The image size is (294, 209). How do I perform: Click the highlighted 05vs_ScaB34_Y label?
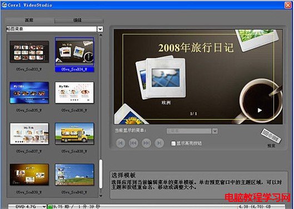(74, 69)
